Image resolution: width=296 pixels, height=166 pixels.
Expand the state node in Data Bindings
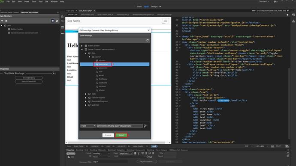click(x=86, y=94)
